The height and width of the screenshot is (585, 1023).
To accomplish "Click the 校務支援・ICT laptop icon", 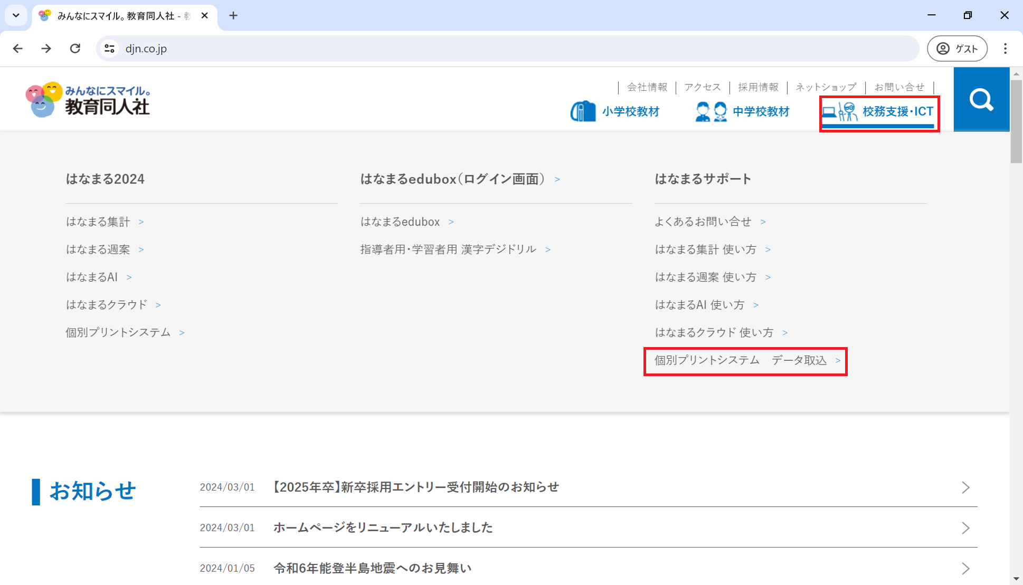I will [x=840, y=111].
